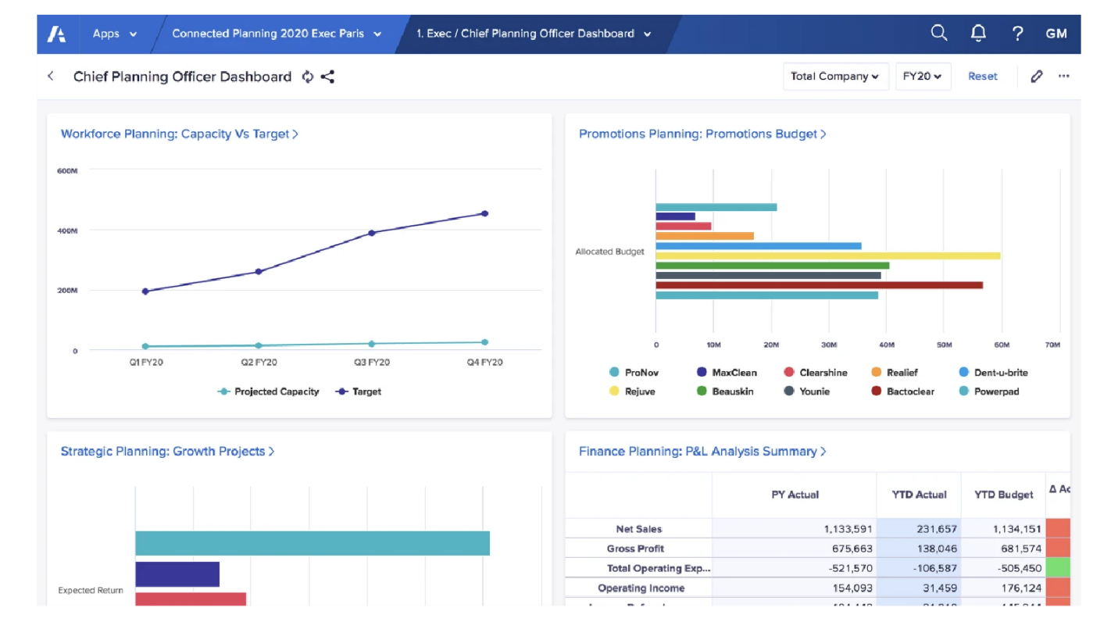Open the more options ellipsis menu
The width and height of the screenshot is (1118, 629).
(x=1064, y=76)
